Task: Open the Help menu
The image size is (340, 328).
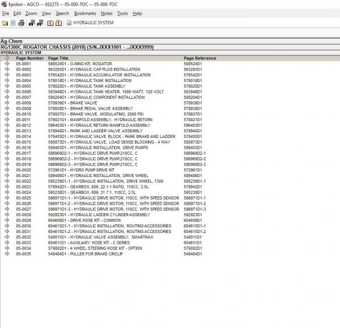Action: 137,14
